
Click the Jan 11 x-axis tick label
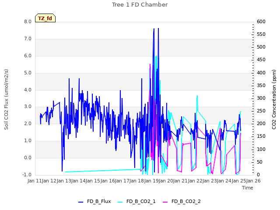click(35, 181)
